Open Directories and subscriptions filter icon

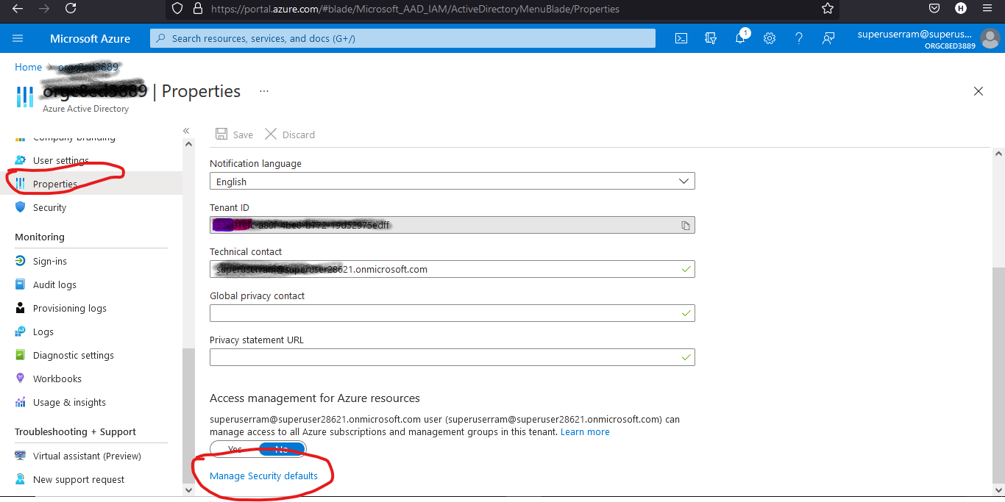coord(711,38)
